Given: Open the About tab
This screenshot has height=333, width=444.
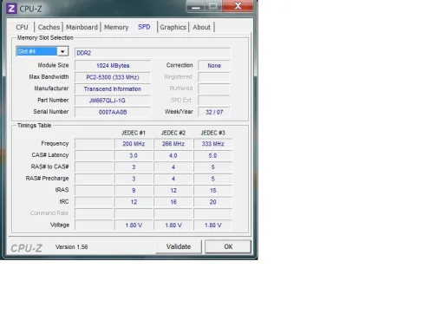Looking at the screenshot, I should 201,27.
